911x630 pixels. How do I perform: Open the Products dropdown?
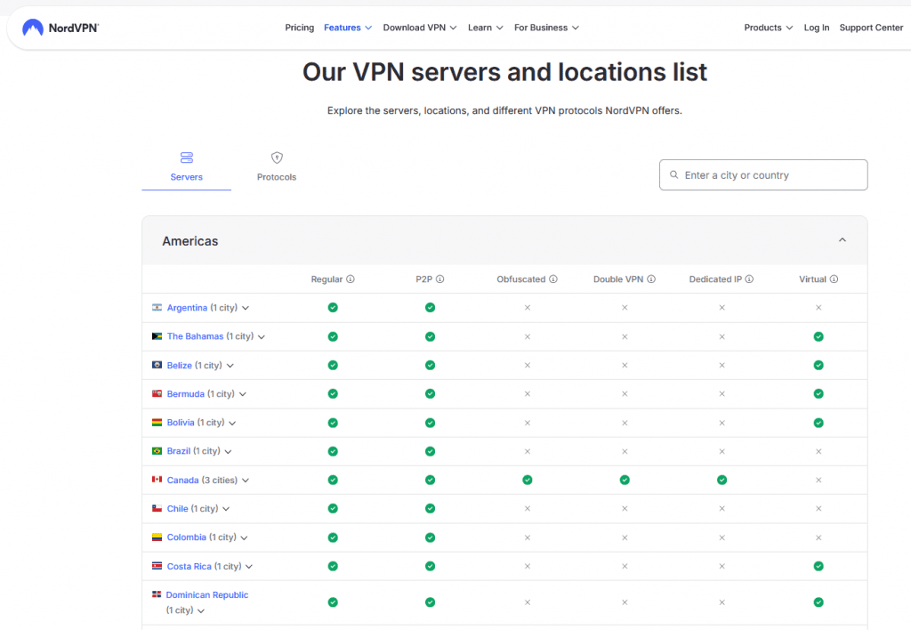(768, 28)
